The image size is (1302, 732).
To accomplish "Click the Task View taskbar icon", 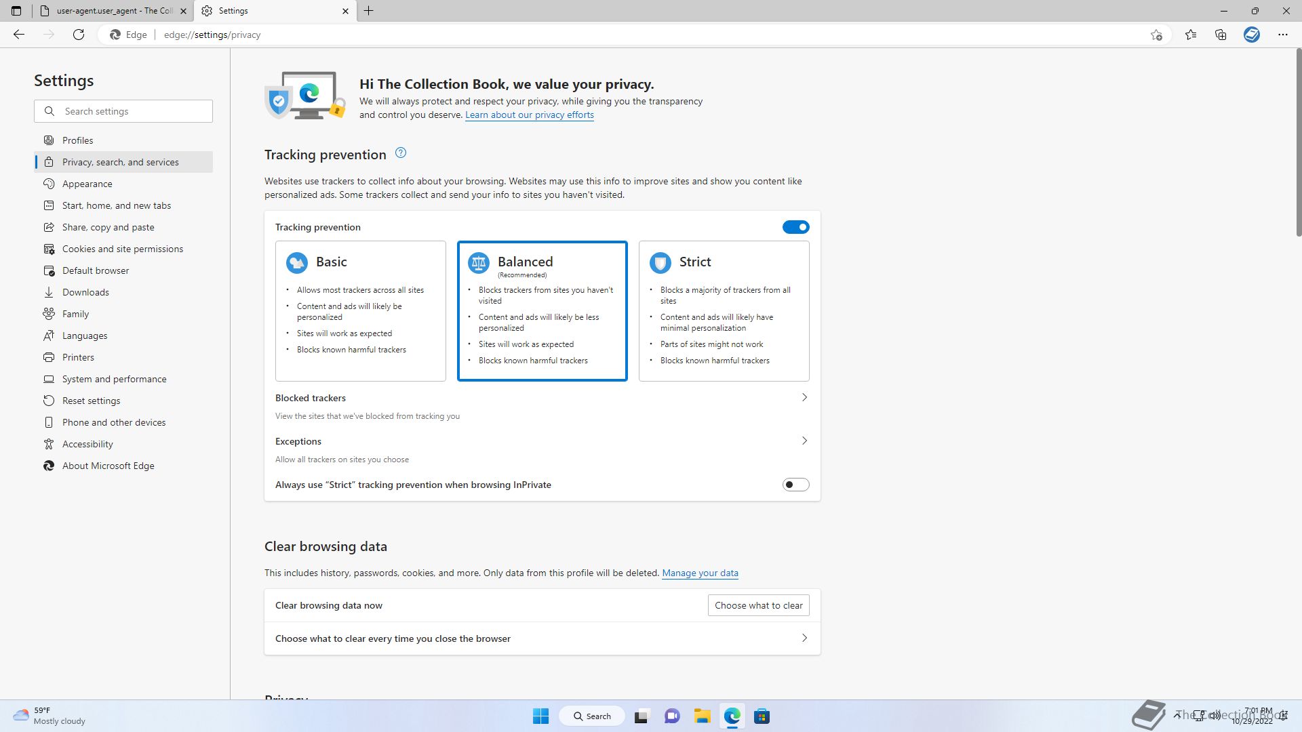I will pyautogui.click(x=642, y=716).
